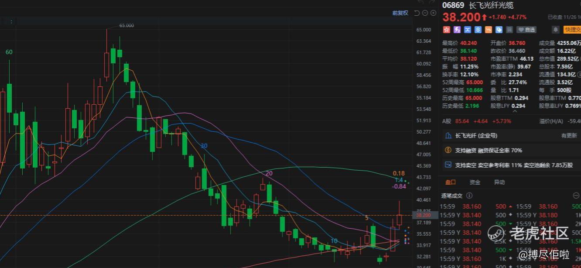Switch to the 异动 tab
Image resolution: width=581 pixels, height=268 pixels.
499,182
